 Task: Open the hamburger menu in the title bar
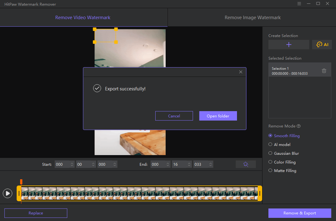coord(299,3)
